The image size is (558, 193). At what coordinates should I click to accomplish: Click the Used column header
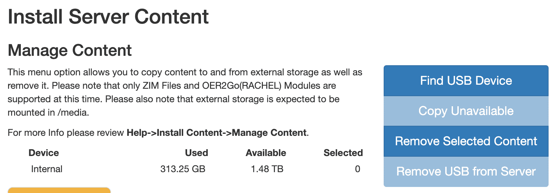click(x=197, y=153)
